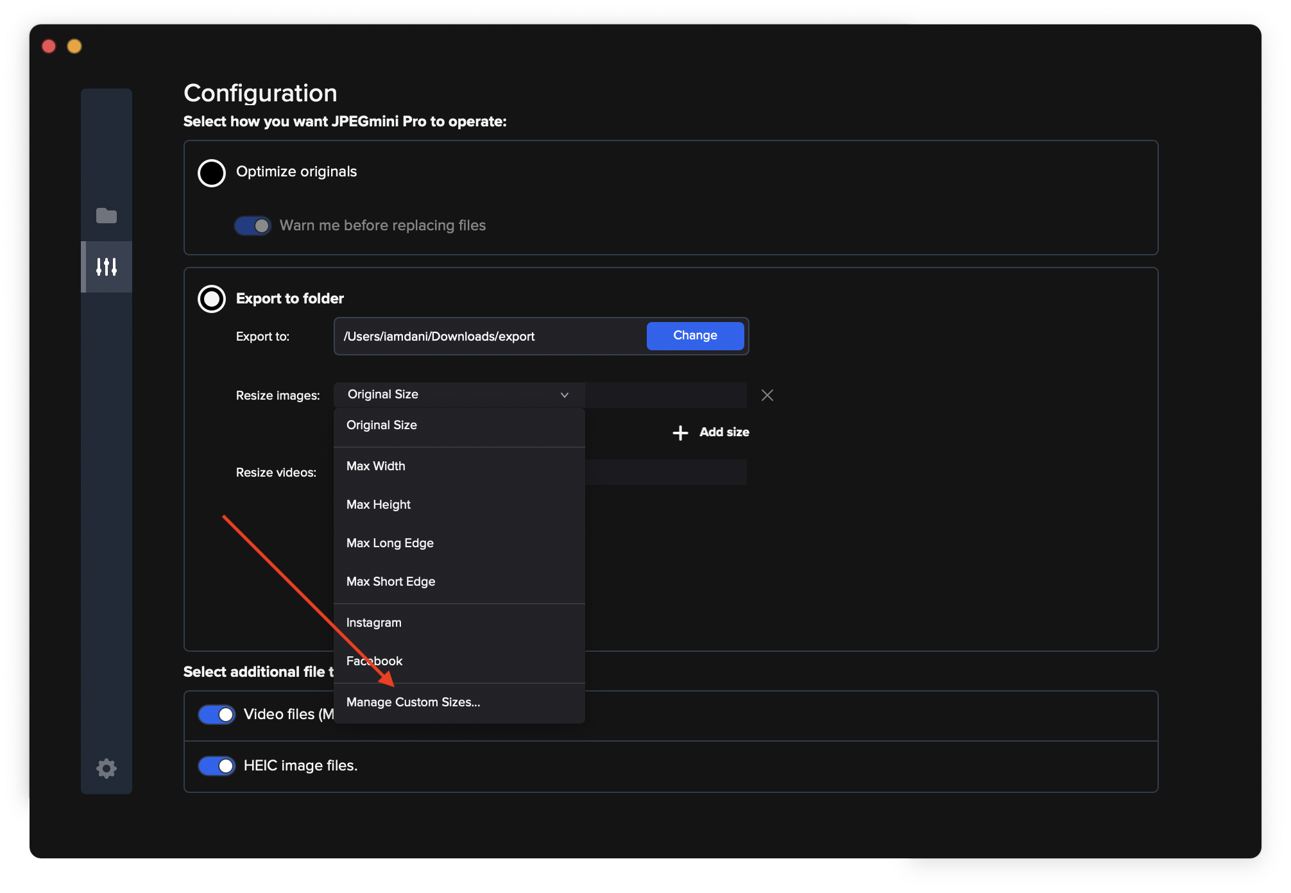Select the Export to folder radio button
The image size is (1291, 893).
pos(212,299)
